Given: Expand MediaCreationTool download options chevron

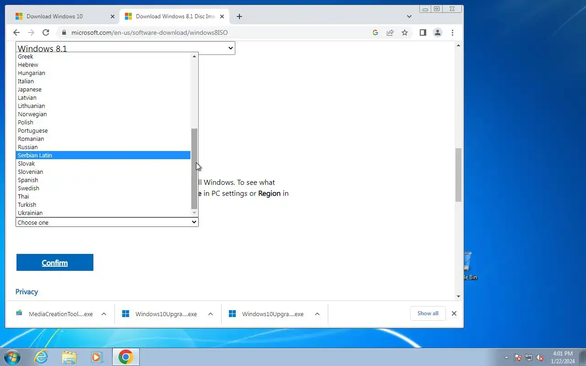Looking at the screenshot, I should pos(104,314).
